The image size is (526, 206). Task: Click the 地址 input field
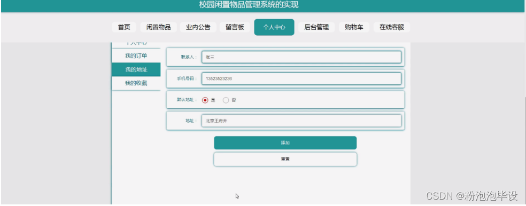click(x=301, y=121)
